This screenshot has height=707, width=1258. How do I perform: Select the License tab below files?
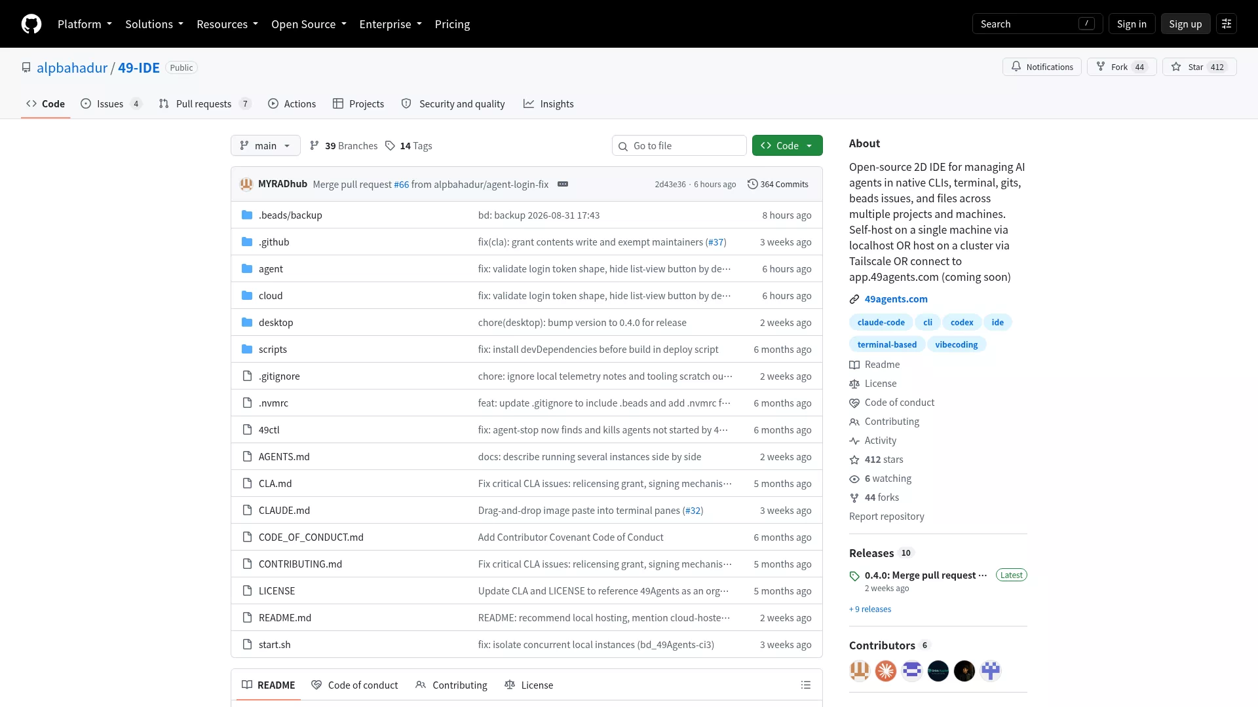[529, 685]
